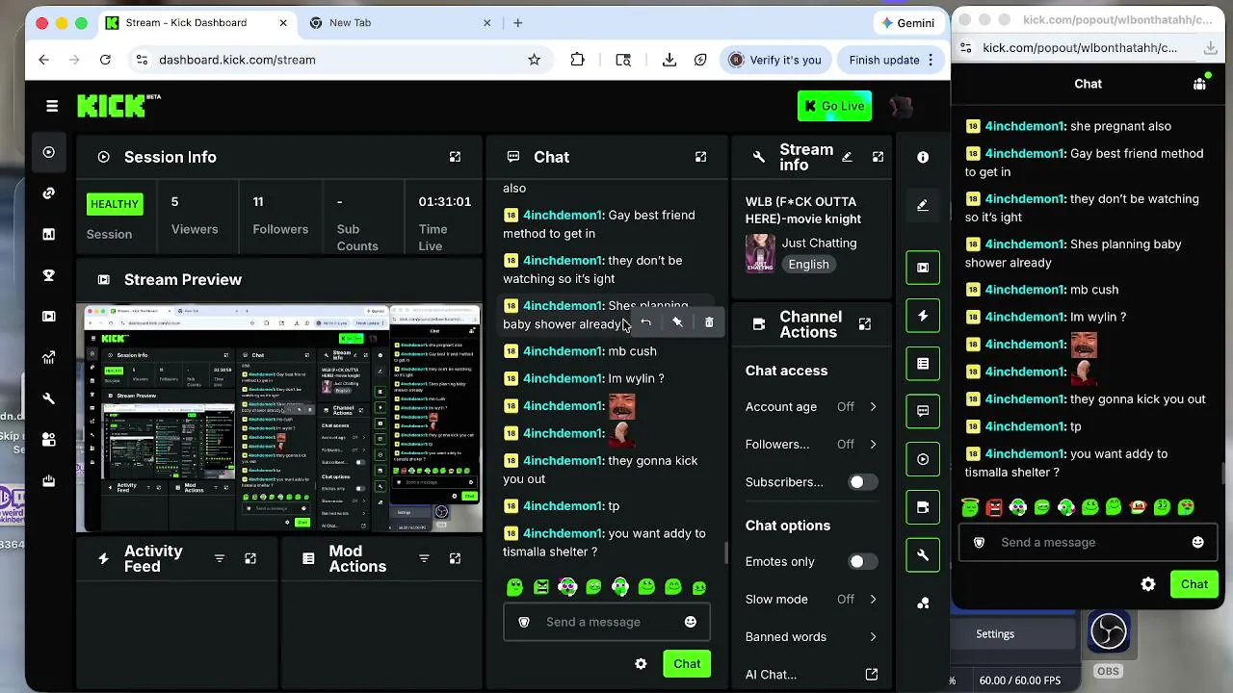Image resolution: width=1233 pixels, height=693 pixels.
Task: Click the dashboard 'Send a message' input field
Action: [x=607, y=622]
